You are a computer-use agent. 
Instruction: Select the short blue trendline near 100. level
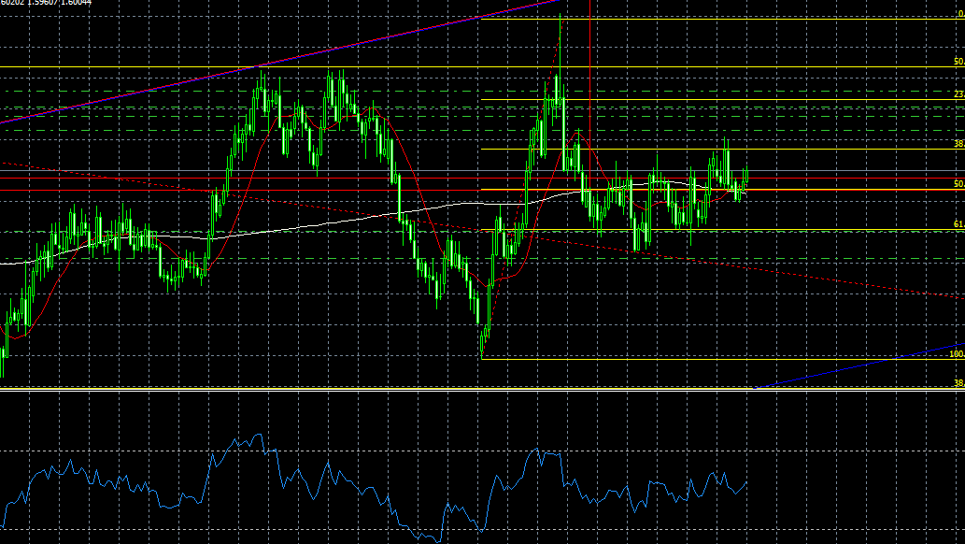(859, 366)
